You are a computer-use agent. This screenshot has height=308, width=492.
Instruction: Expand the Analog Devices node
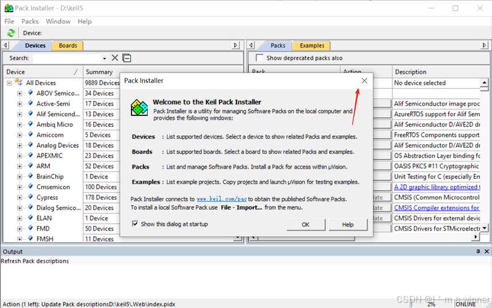pyautogui.click(x=19, y=145)
